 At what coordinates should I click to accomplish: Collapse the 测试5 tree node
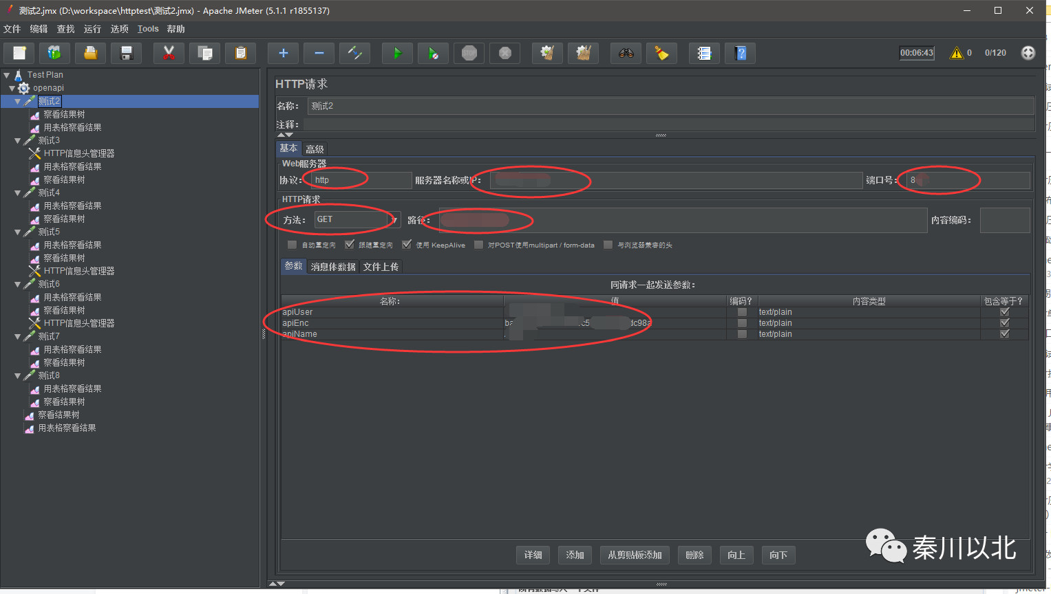(x=18, y=232)
